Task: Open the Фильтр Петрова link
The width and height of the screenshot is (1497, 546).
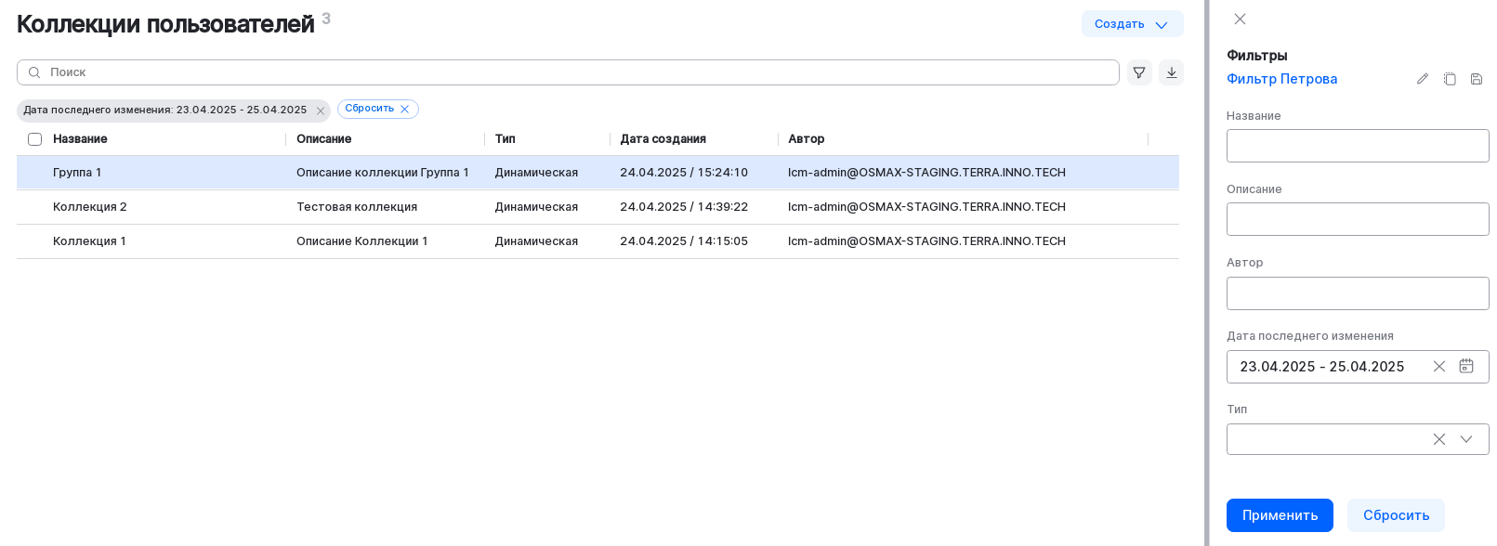Action: tap(1281, 79)
